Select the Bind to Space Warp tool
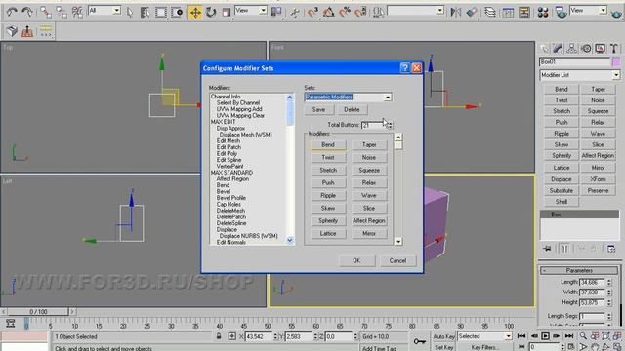The height and width of the screenshot is (351, 625). (77, 12)
